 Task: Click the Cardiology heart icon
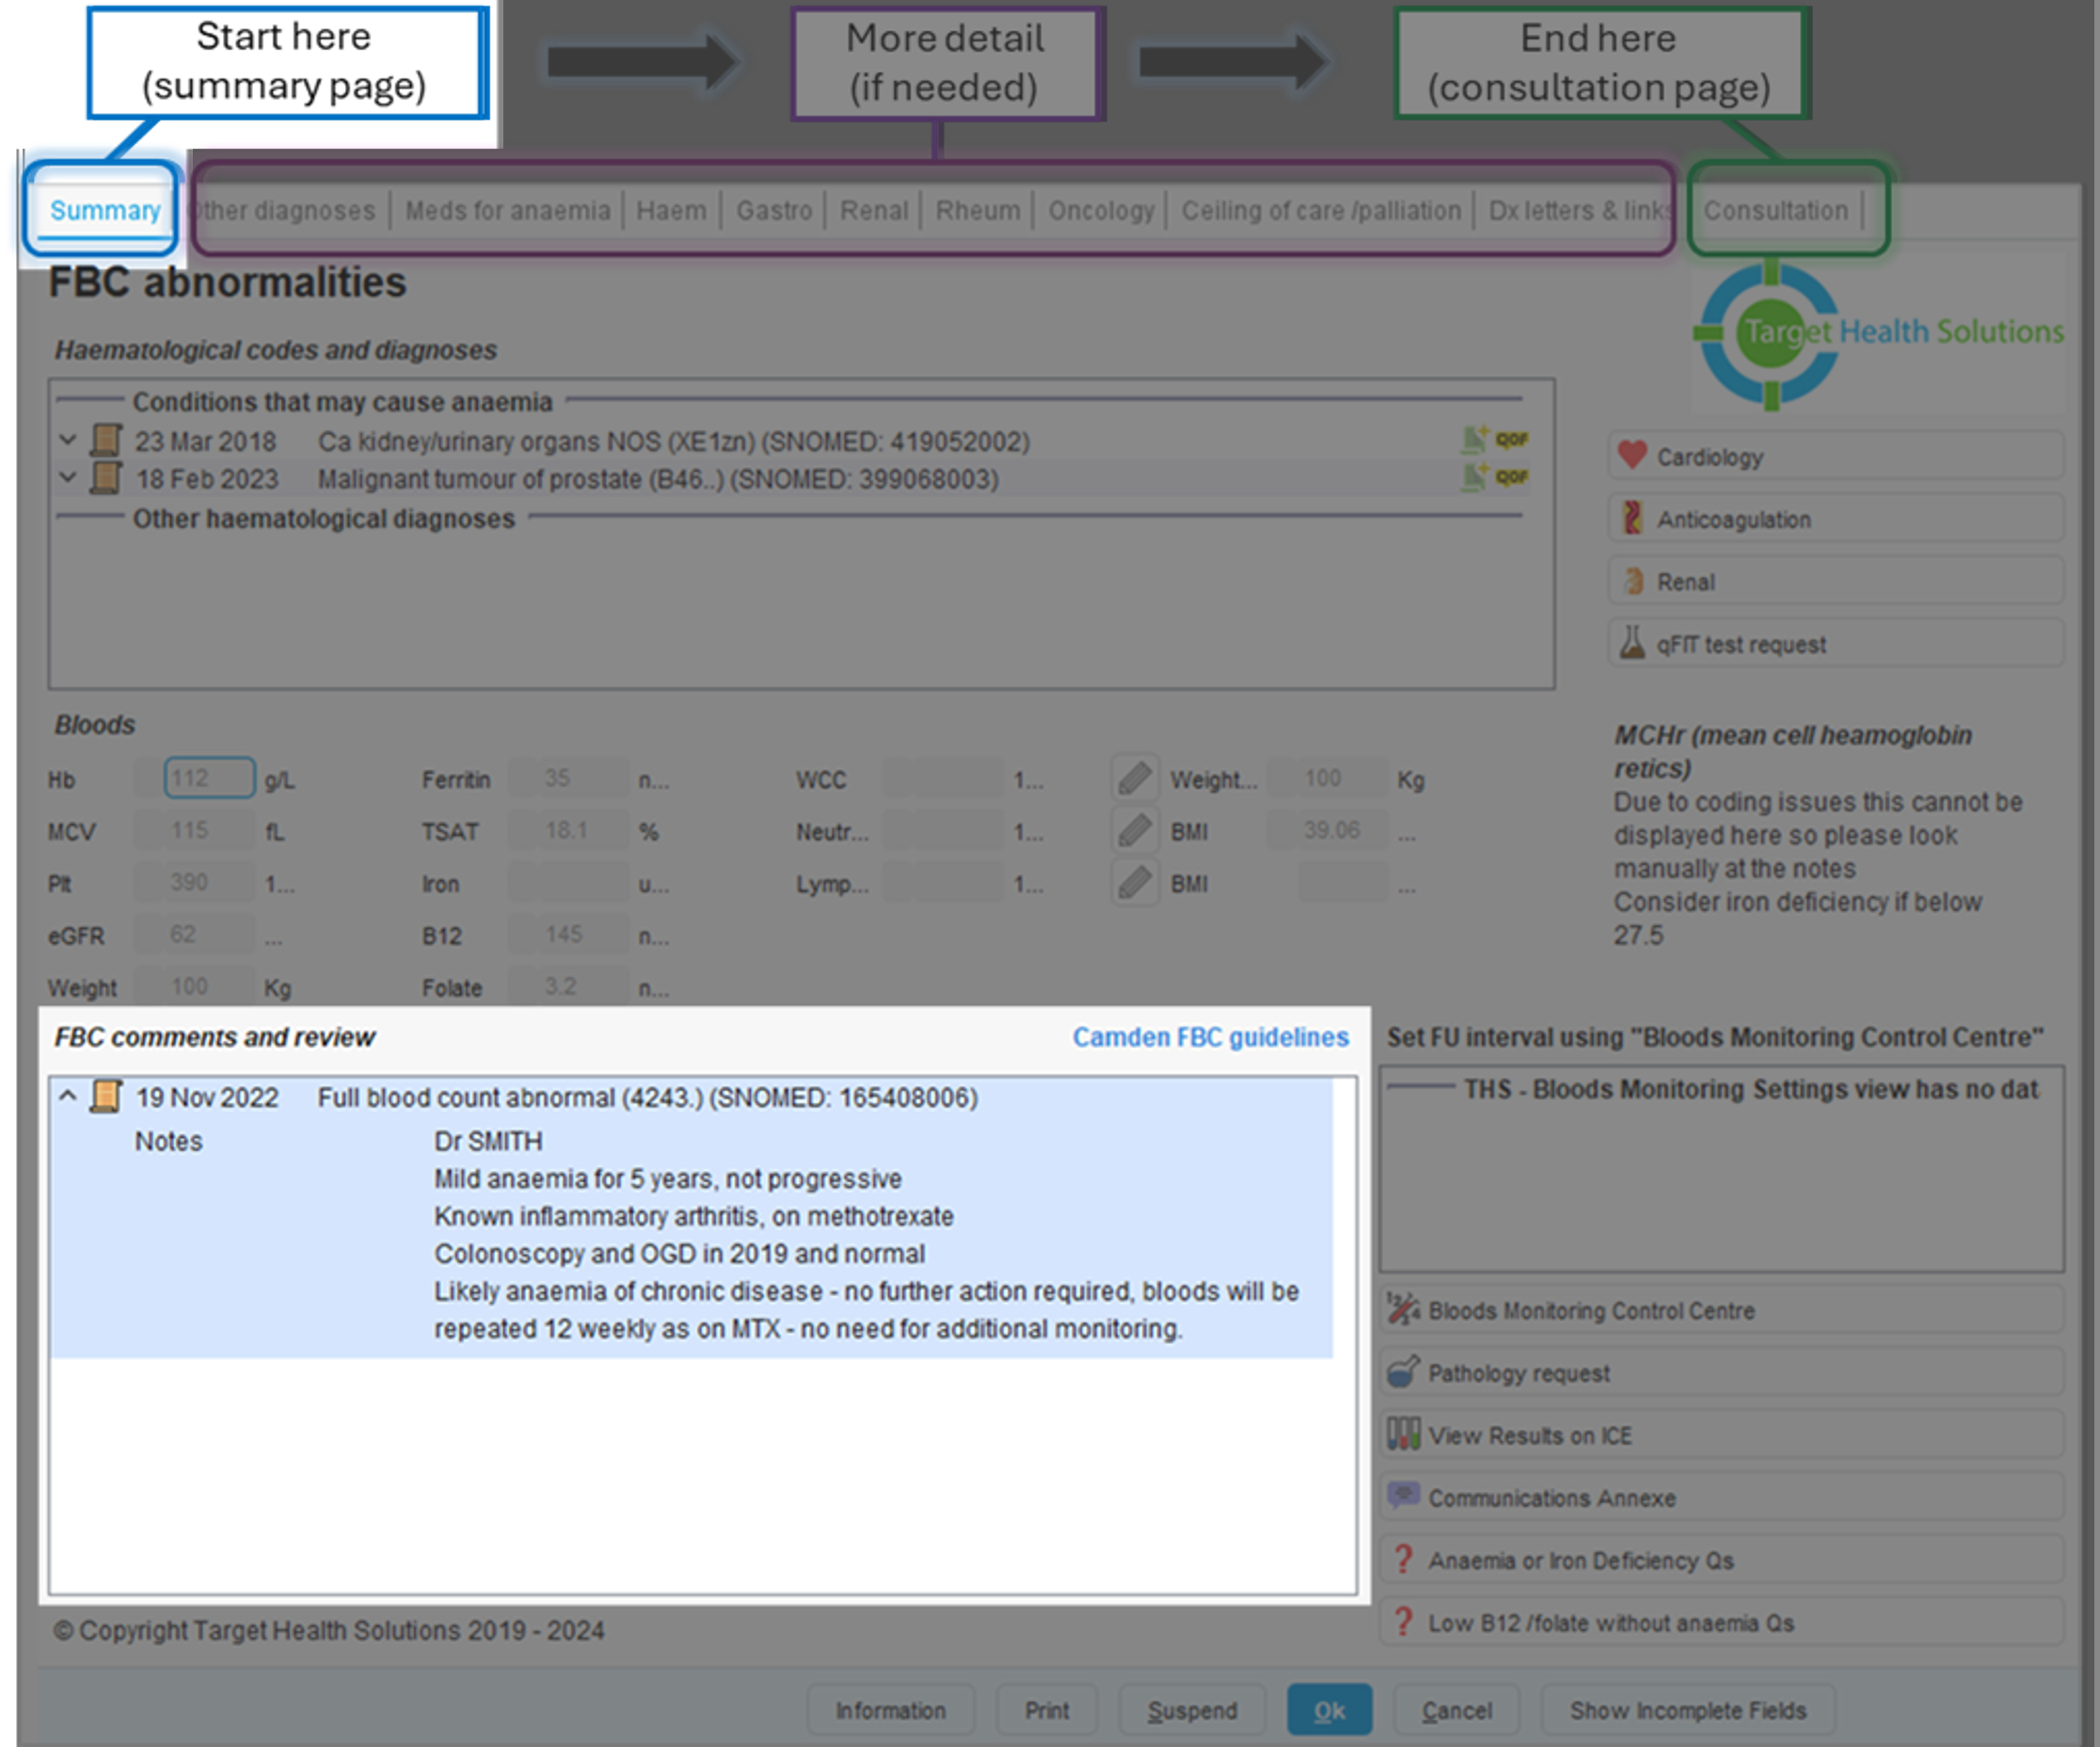point(1632,457)
